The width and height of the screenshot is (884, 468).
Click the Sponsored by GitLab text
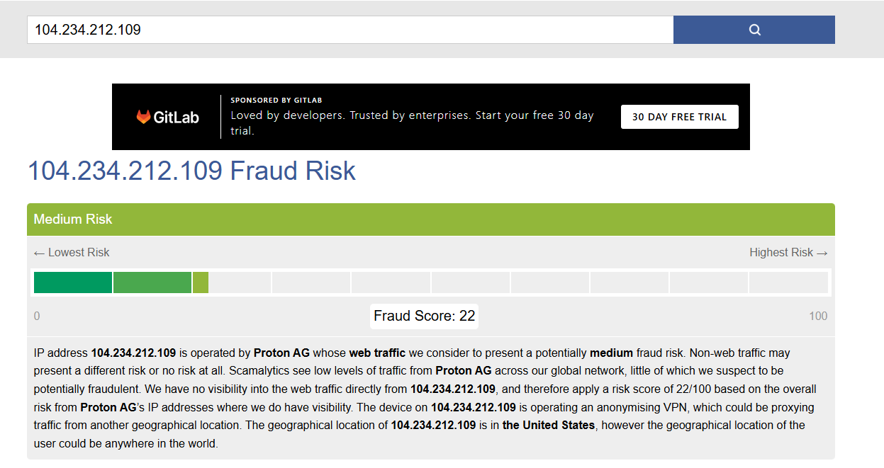tap(276, 101)
